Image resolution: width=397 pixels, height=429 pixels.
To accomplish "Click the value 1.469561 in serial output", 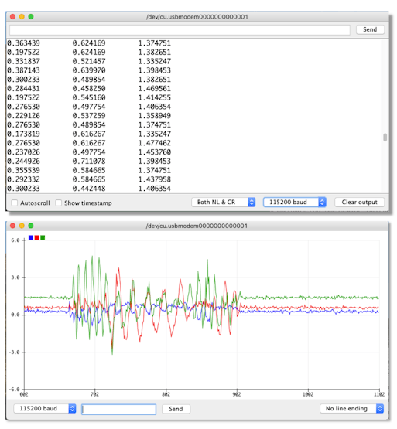I will click(x=155, y=88).
